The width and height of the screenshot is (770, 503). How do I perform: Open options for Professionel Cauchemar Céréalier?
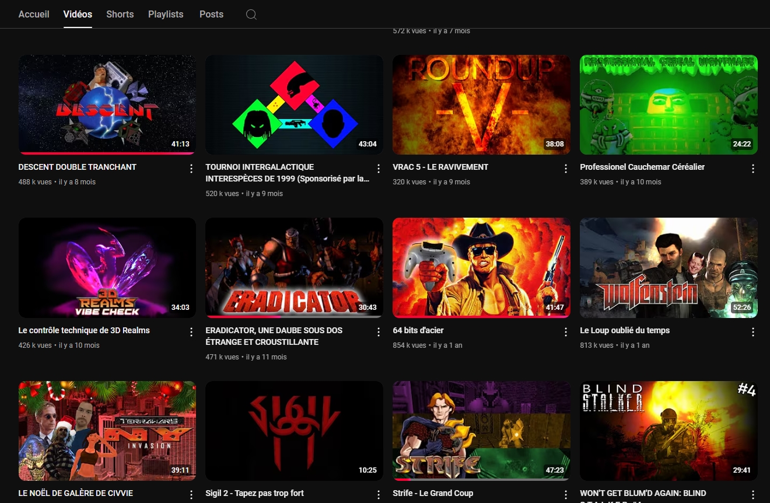[x=752, y=169]
